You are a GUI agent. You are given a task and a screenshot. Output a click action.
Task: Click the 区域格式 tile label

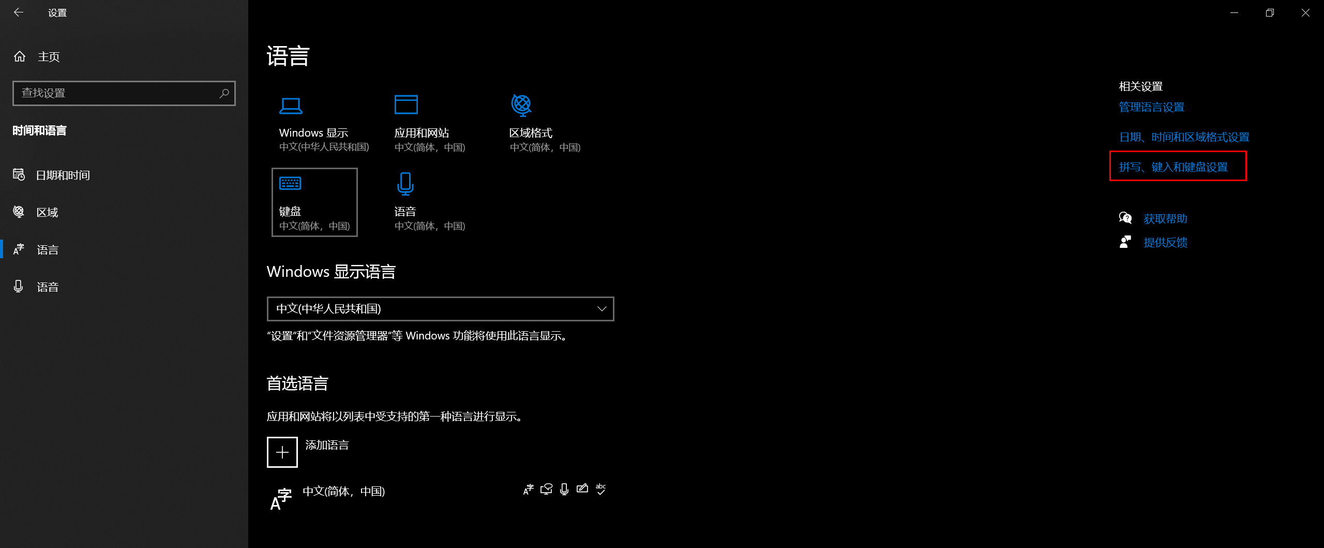pos(531,133)
